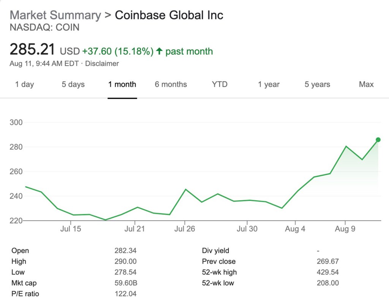Viewport: 389px width, 301px height.
Task: Click the Jul 26 date marker
Action: pos(185,229)
